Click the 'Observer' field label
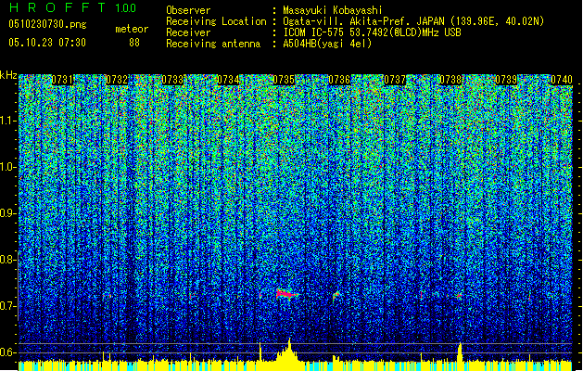This screenshot has width=583, height=371. click(188, 10)
